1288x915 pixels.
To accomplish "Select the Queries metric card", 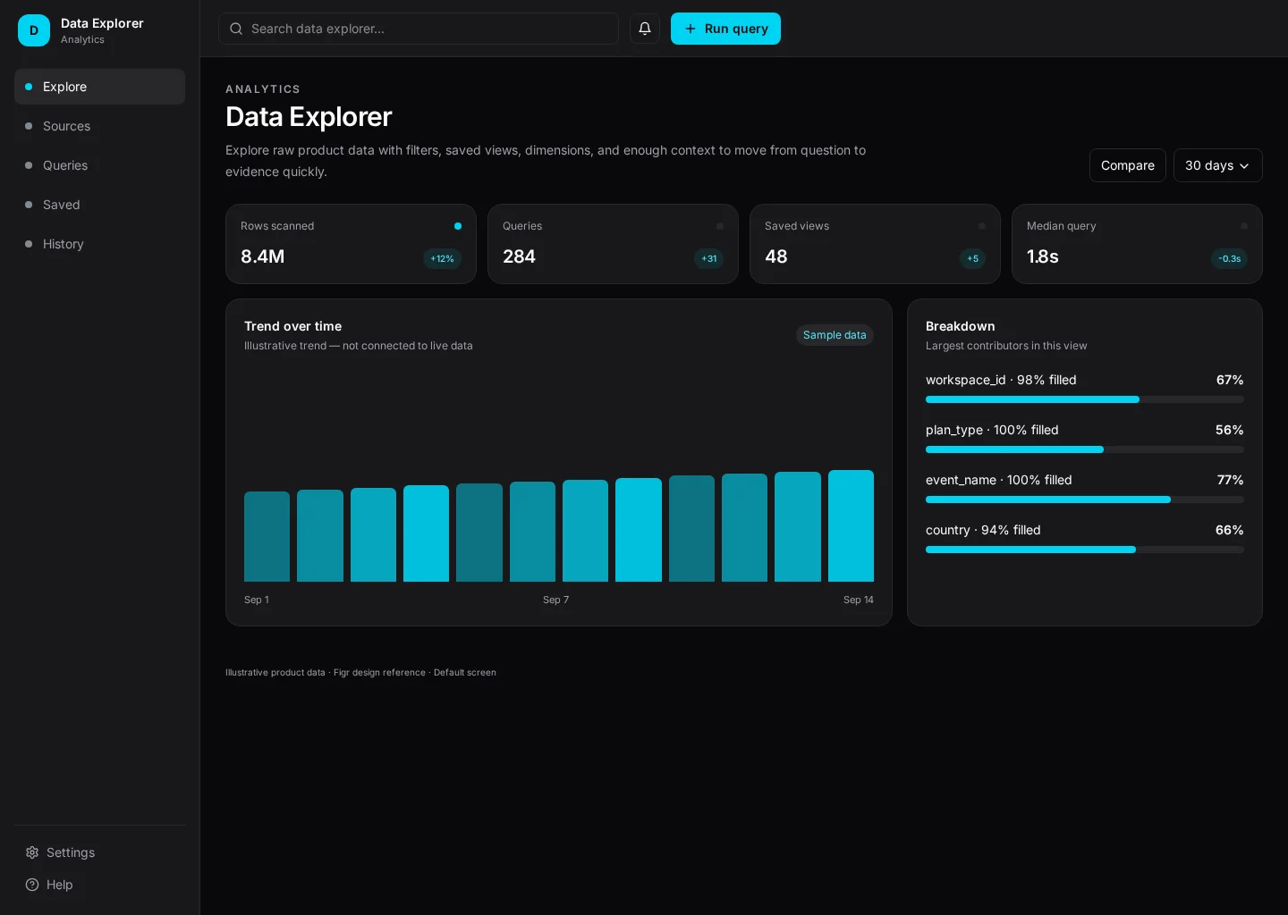I will (613, 244).
